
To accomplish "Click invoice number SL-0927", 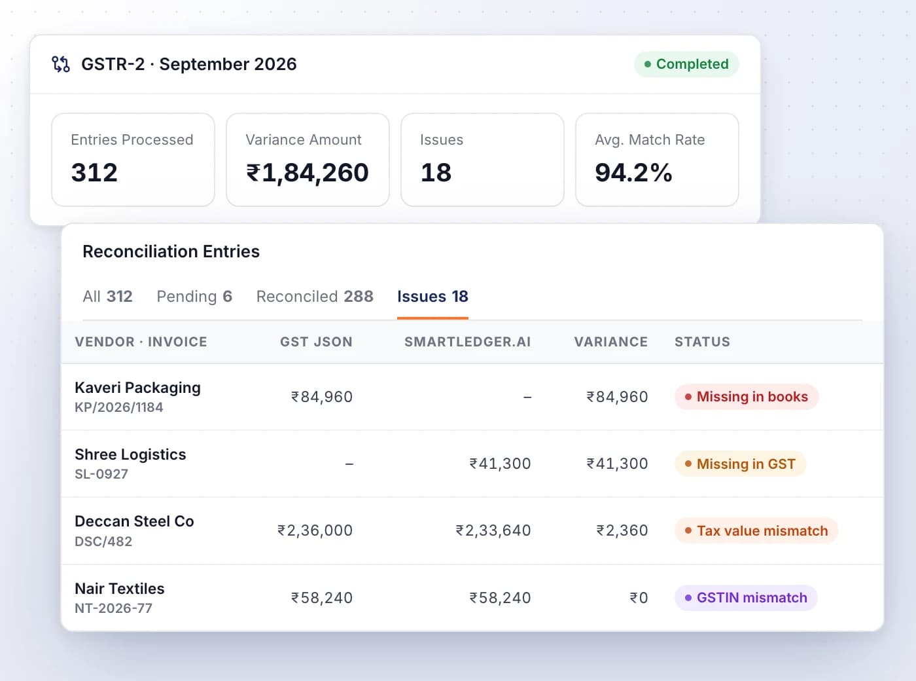I will (101, 474).
